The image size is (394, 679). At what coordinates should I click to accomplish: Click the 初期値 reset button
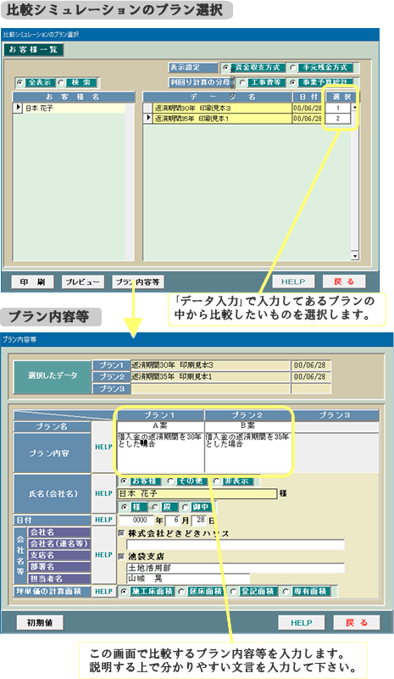40,622
